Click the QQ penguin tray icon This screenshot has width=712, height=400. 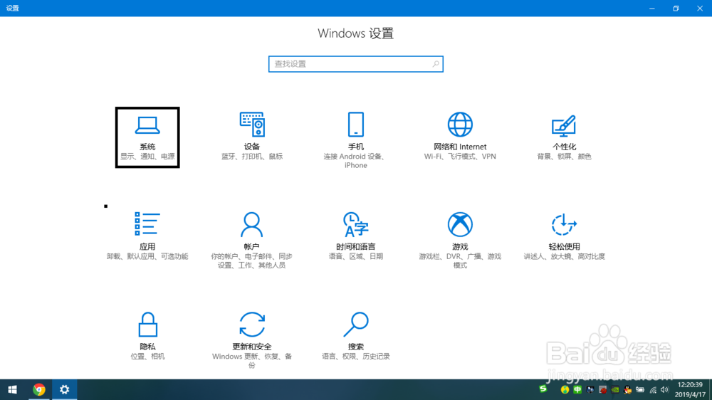click(x=627, y=389)
